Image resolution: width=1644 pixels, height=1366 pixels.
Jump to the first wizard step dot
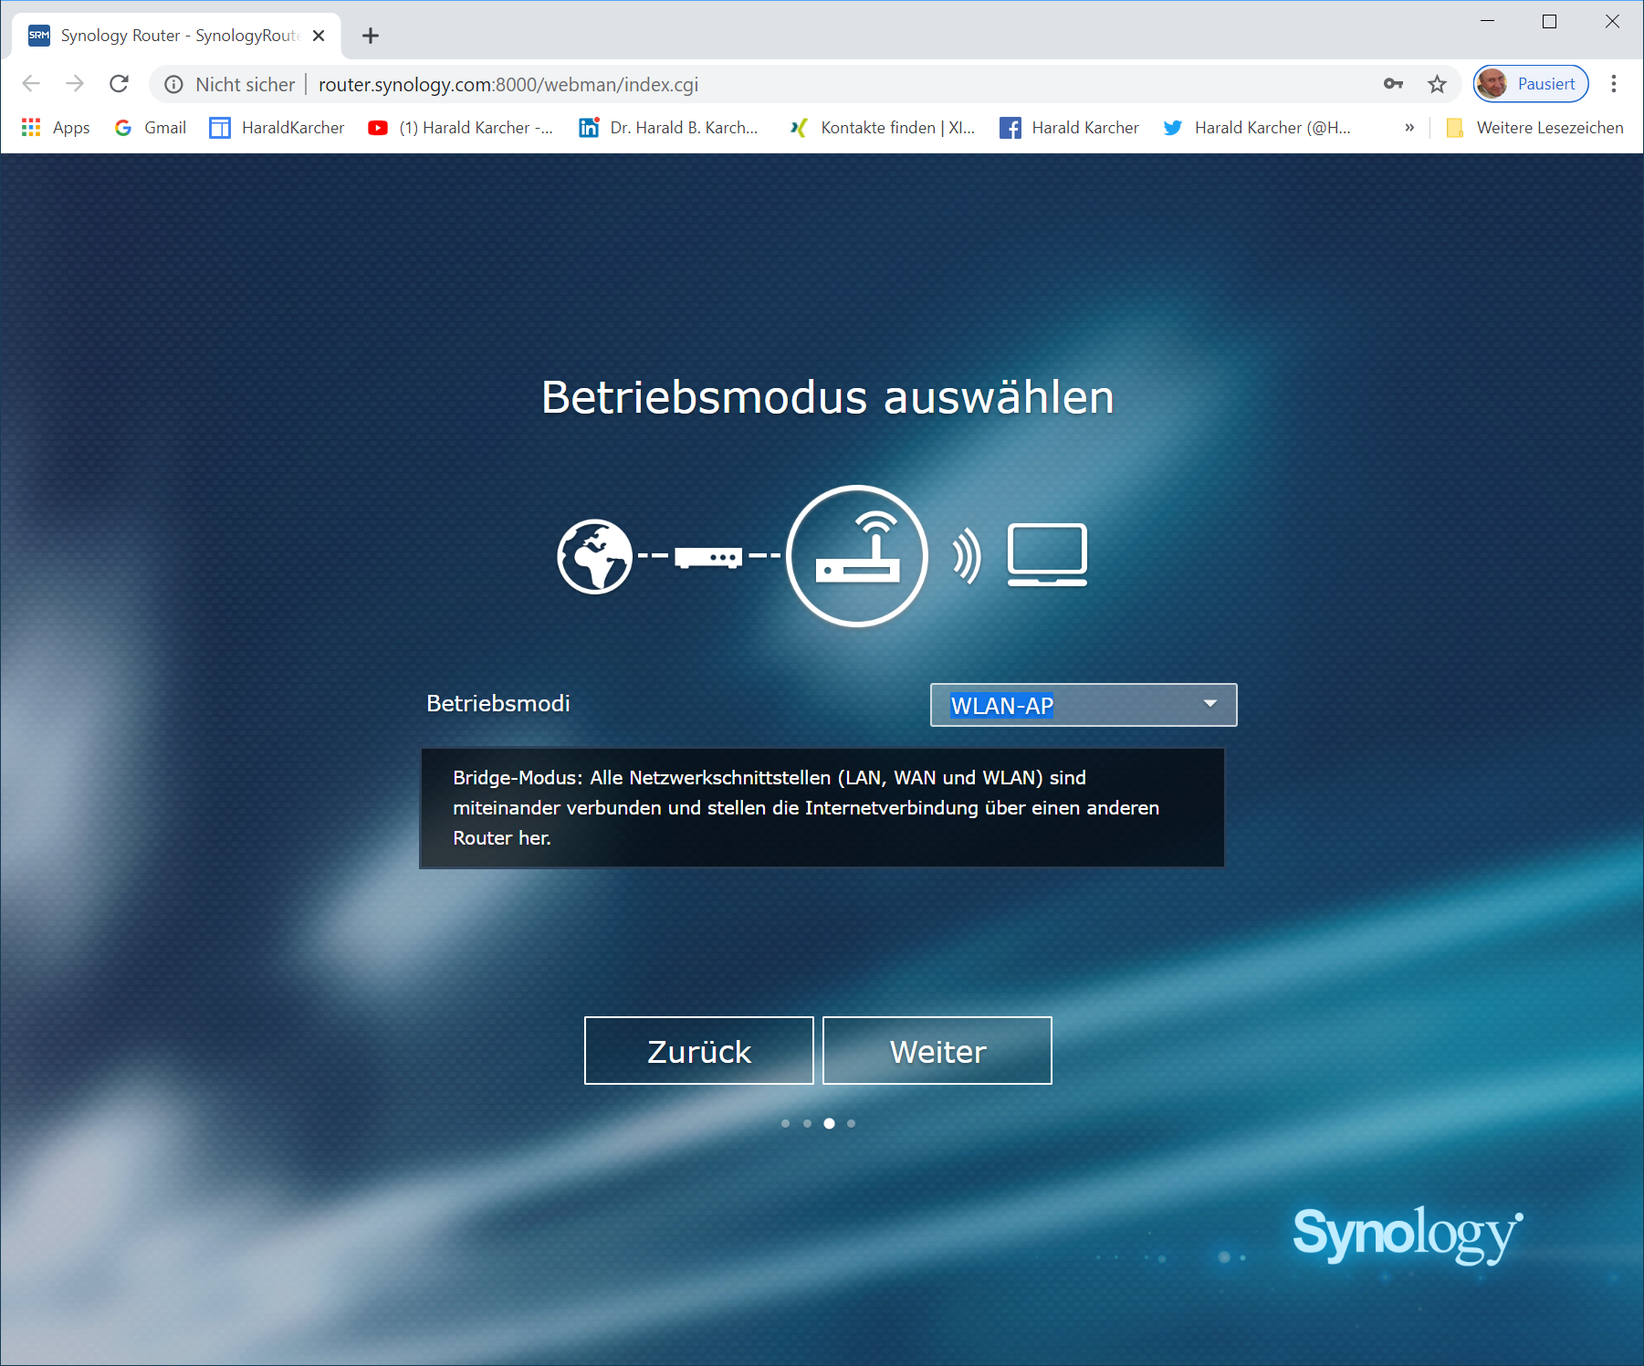click(785, 1123)
